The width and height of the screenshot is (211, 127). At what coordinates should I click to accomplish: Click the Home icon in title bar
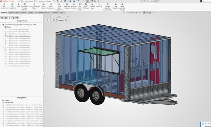58,1
